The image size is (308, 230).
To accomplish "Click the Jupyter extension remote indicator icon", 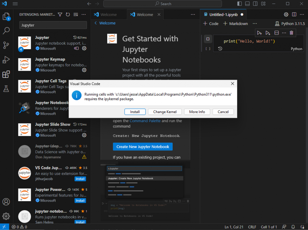I will click(76, 48).
